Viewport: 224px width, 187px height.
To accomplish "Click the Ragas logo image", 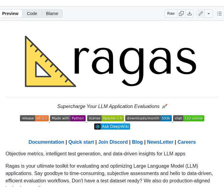I will pyautogui.click(x=110, y=61).
